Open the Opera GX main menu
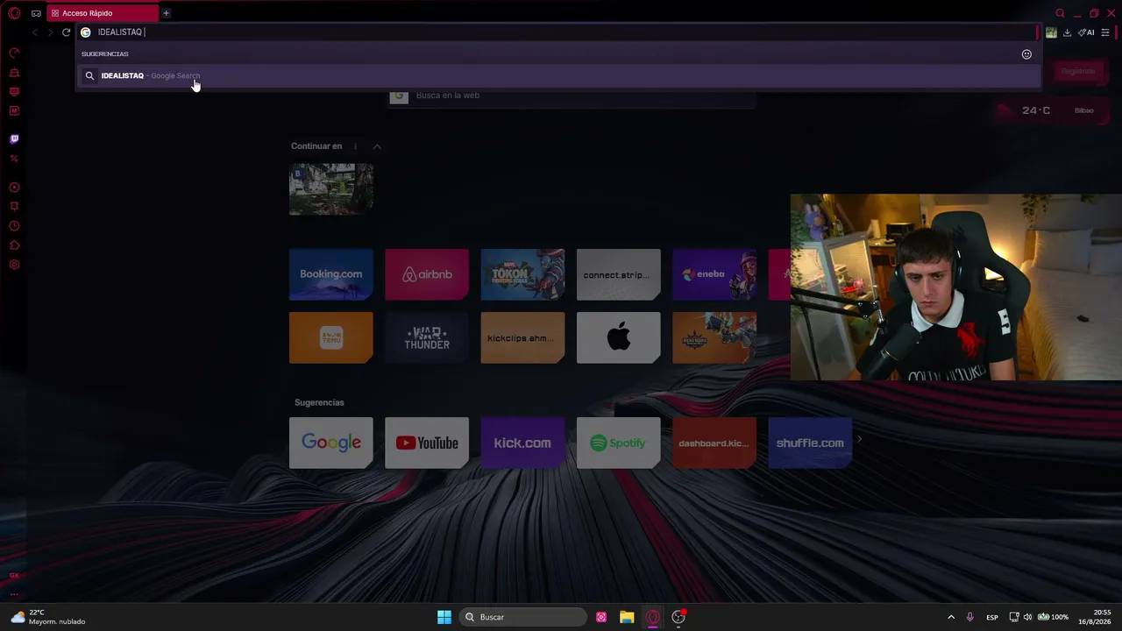Image resolution: width=1122 pixels, height=631 pixels. [14, 13]
